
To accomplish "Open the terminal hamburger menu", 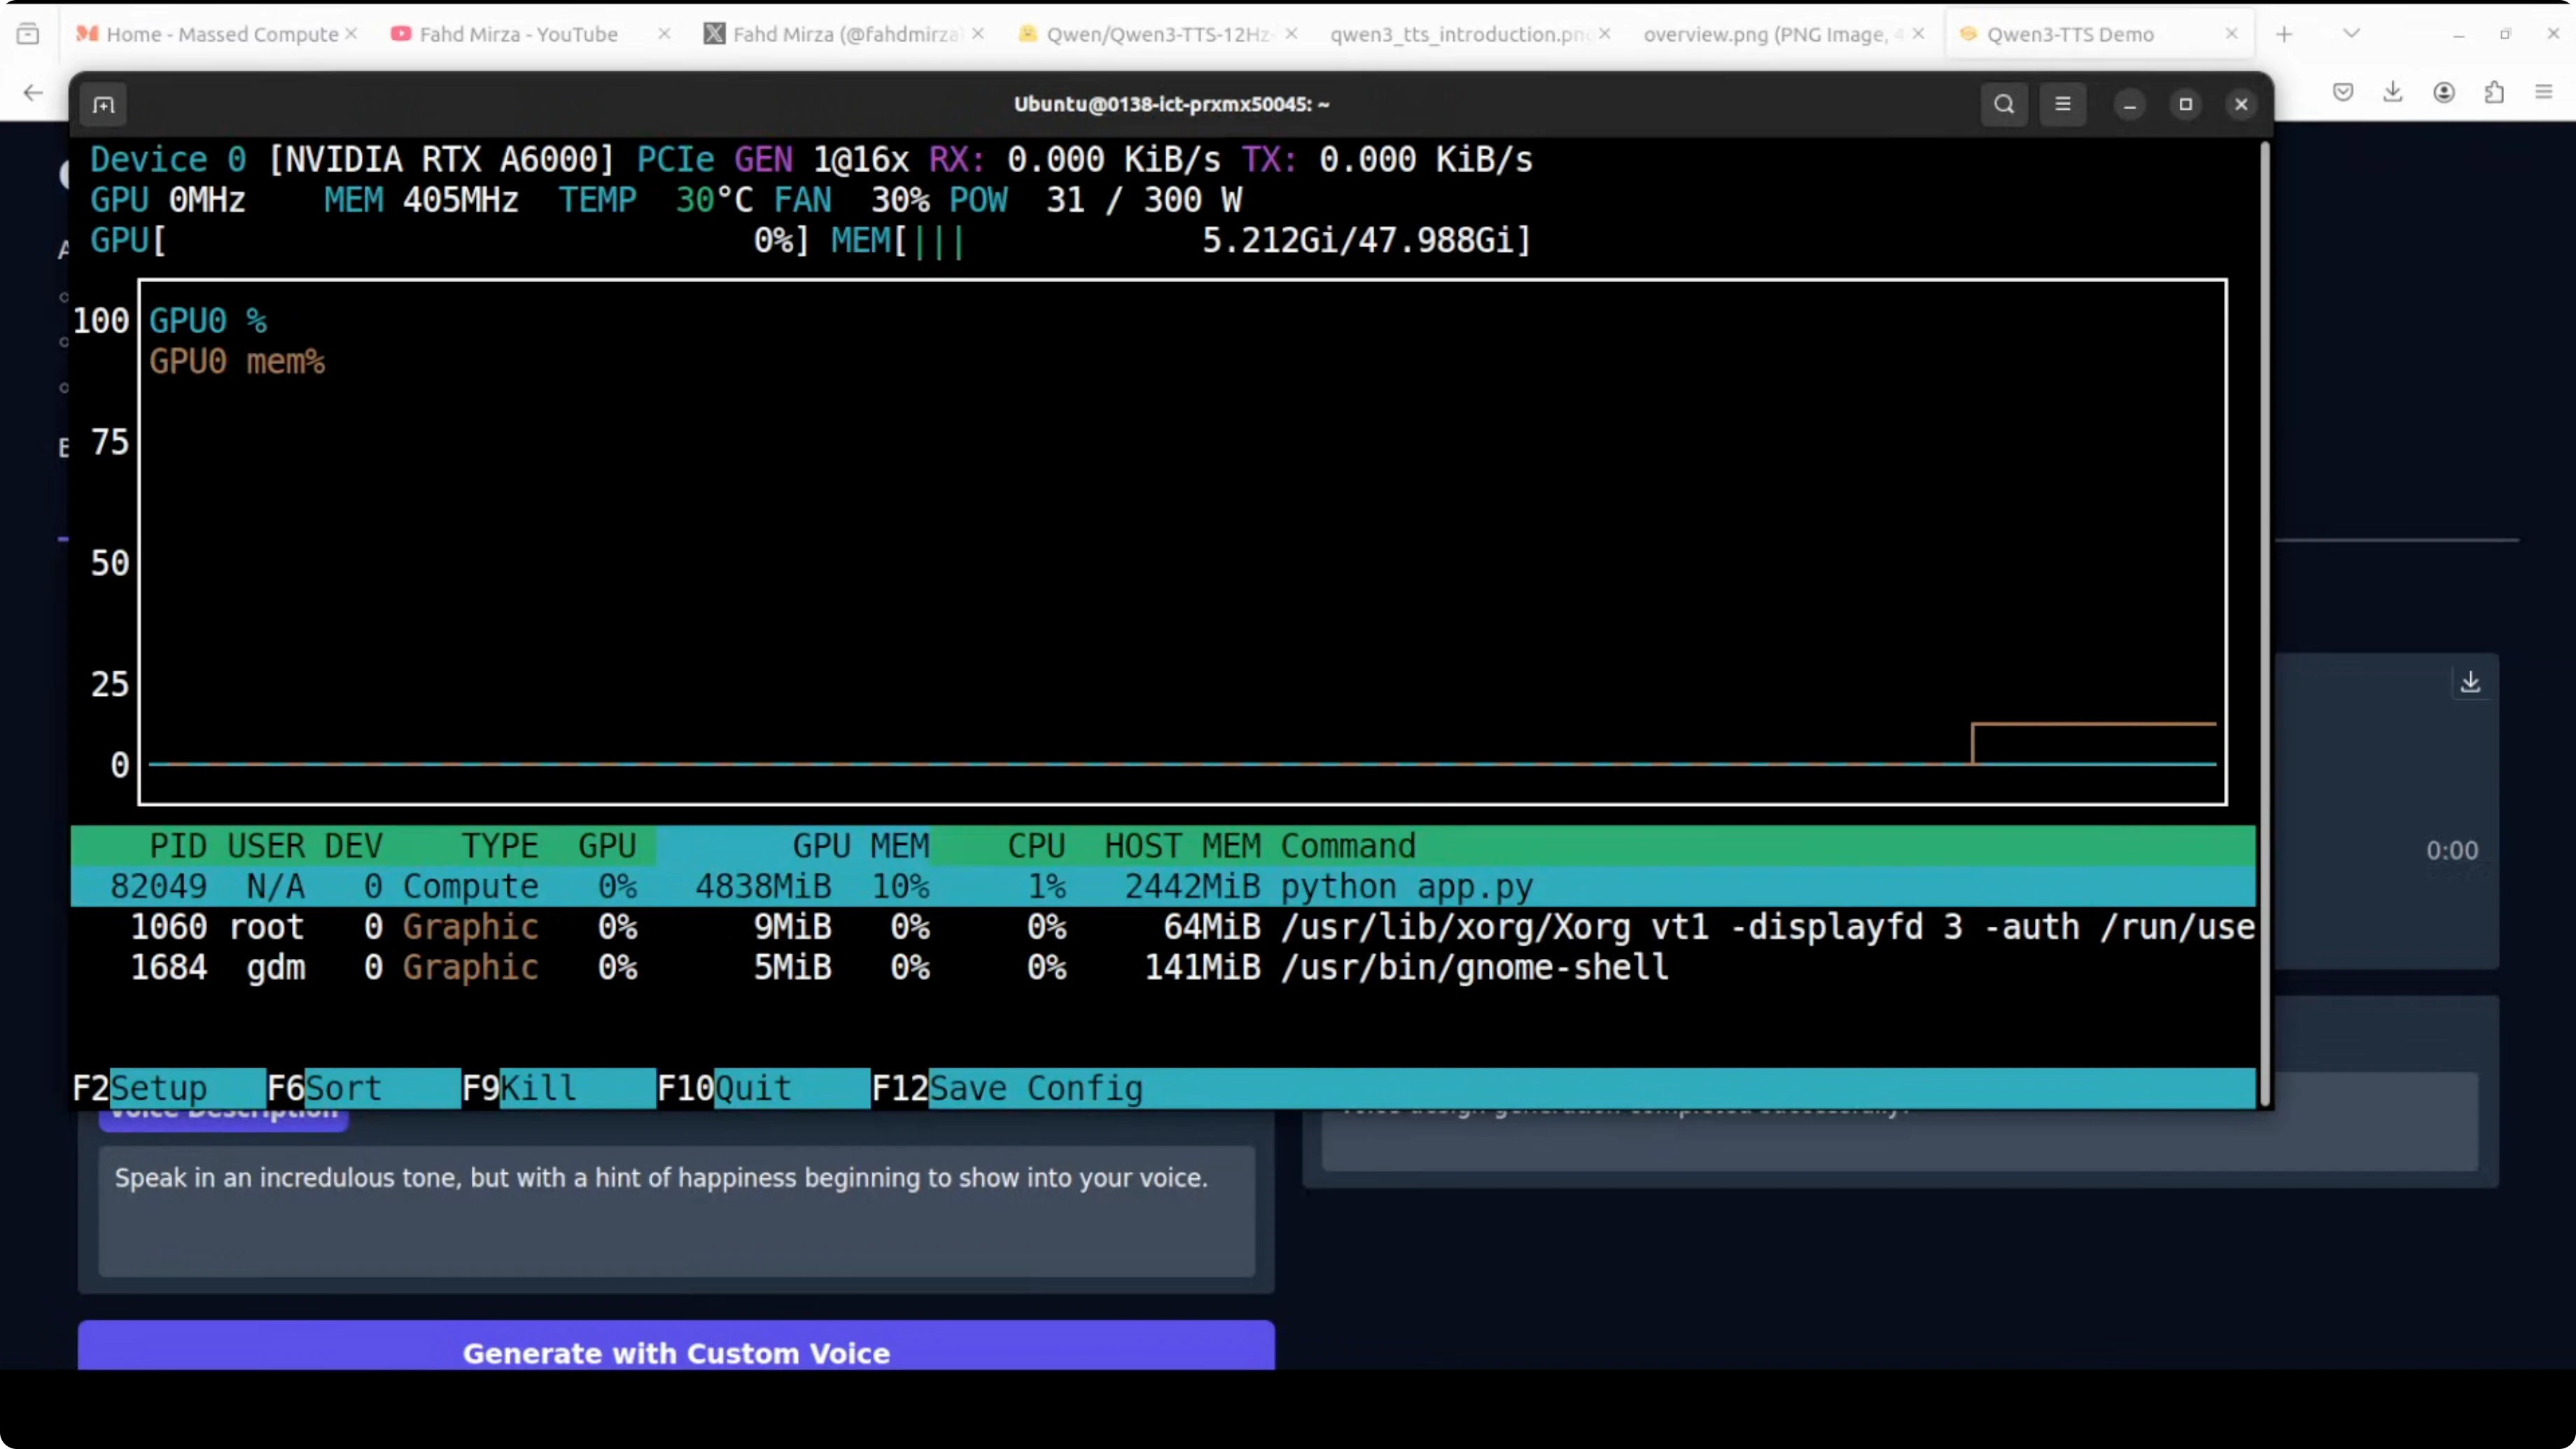I will click(x=2062, y=104).
